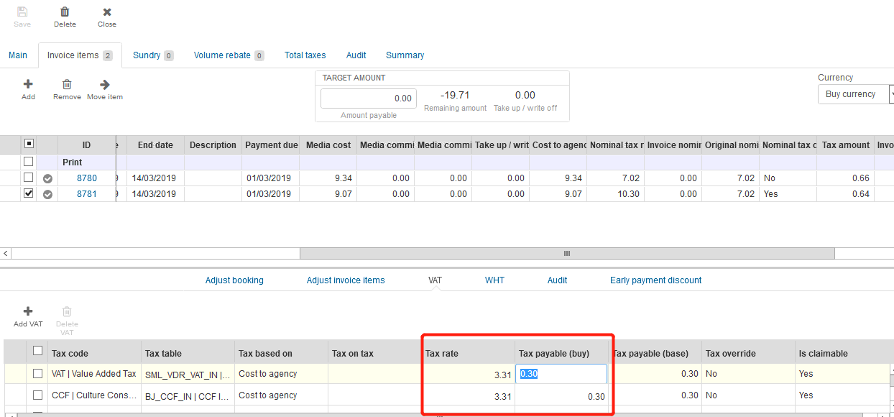Click the Save disk icon
894x417 pixels.
tap(22, 12)
